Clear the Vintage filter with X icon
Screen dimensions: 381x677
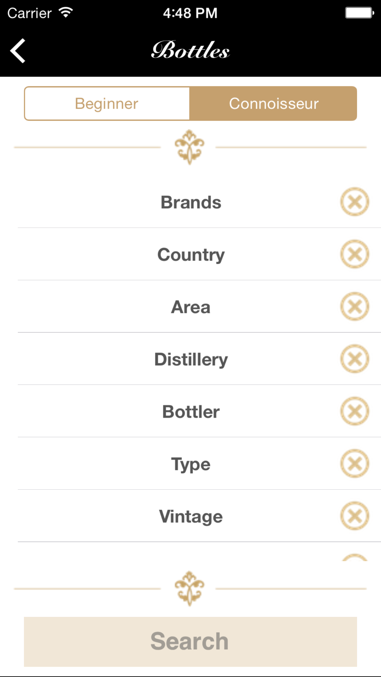point(355,516)
